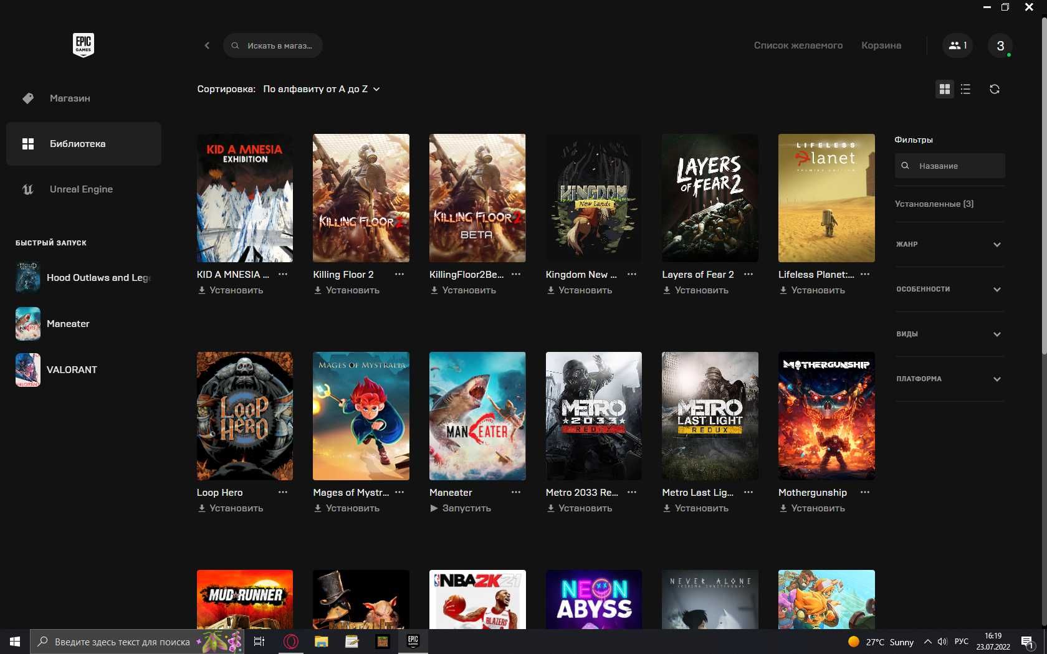Open the volume control in tray

click(942, 642)
